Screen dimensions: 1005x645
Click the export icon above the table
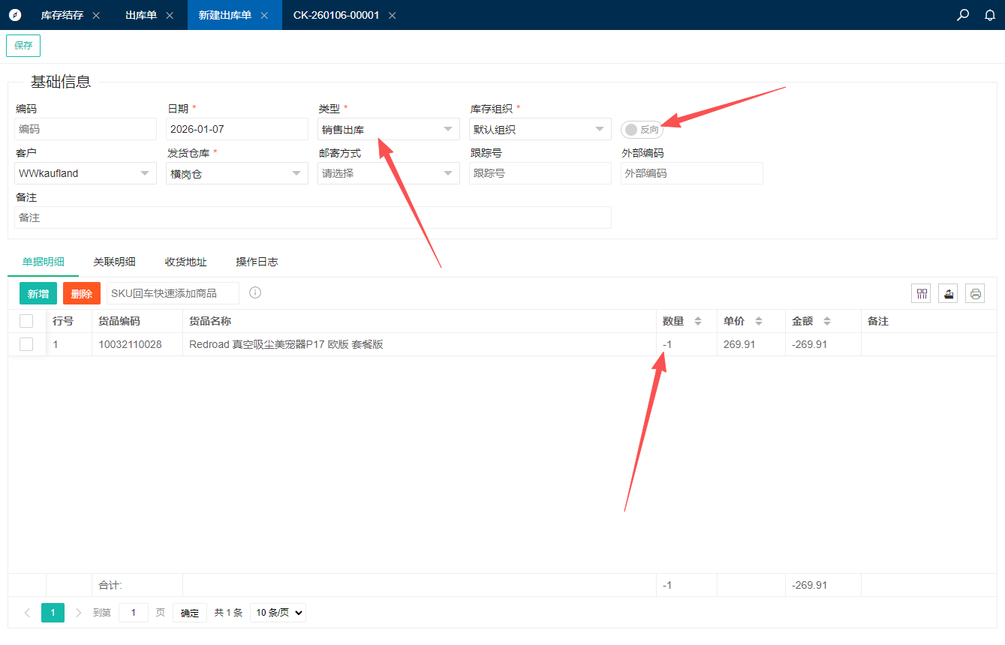[948, 293]
